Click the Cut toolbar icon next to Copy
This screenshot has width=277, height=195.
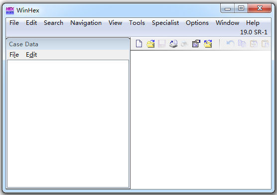[254, 44]
